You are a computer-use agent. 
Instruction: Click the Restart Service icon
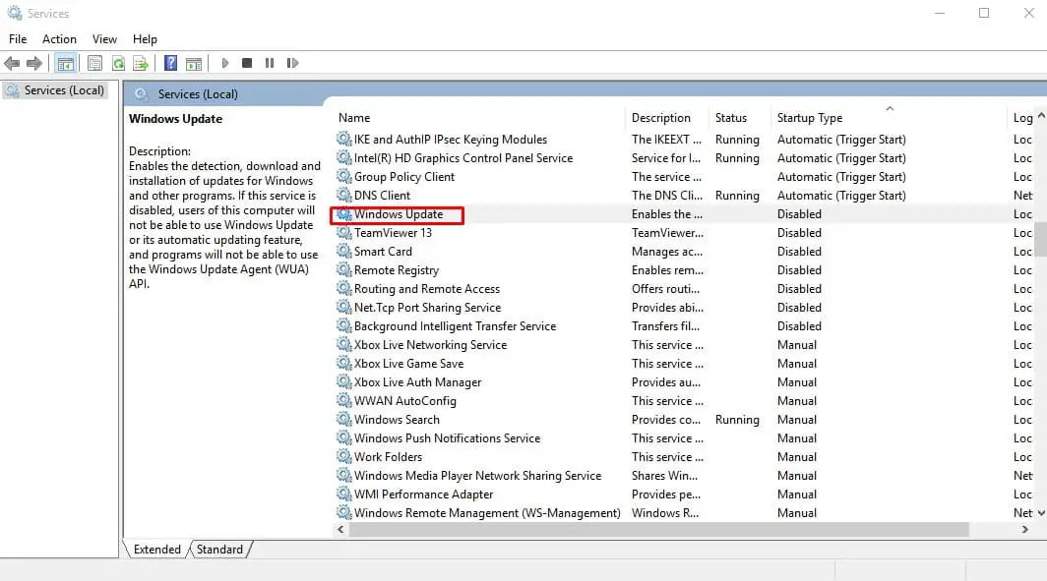point(292,63)
